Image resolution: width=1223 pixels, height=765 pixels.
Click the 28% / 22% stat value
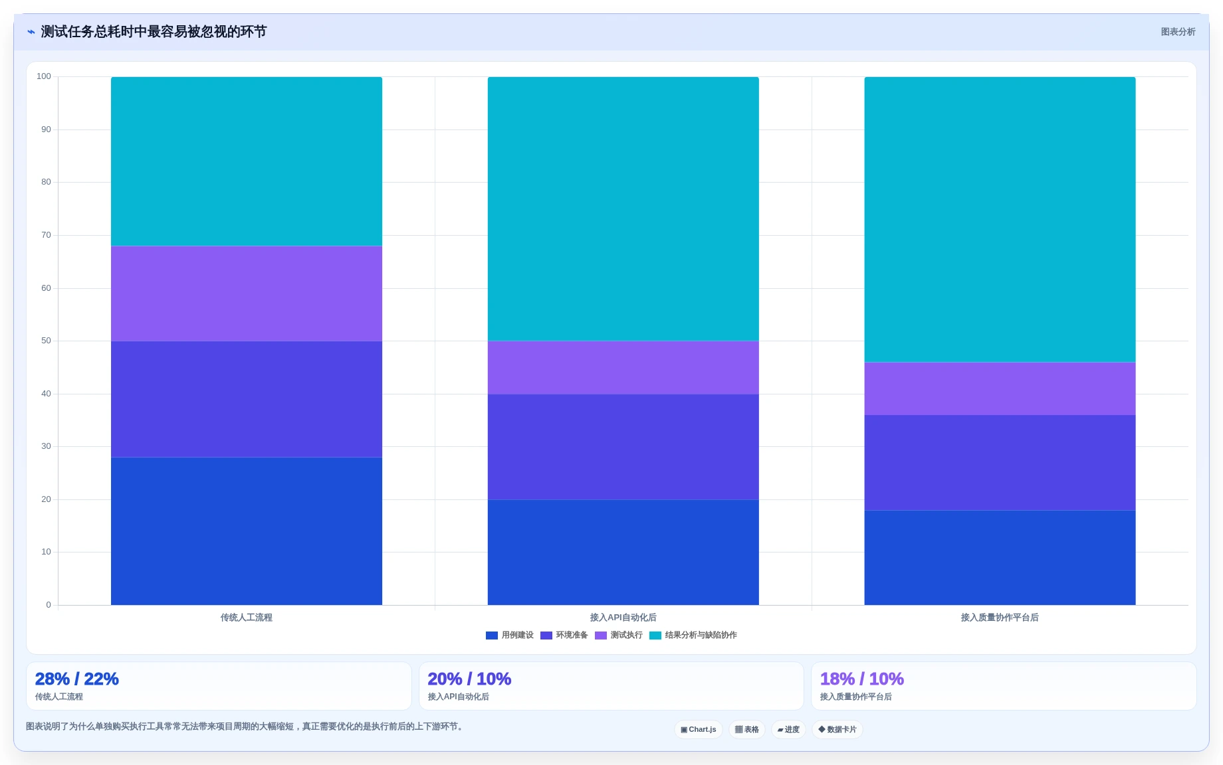pyautogui.click(x=77, y=679)
